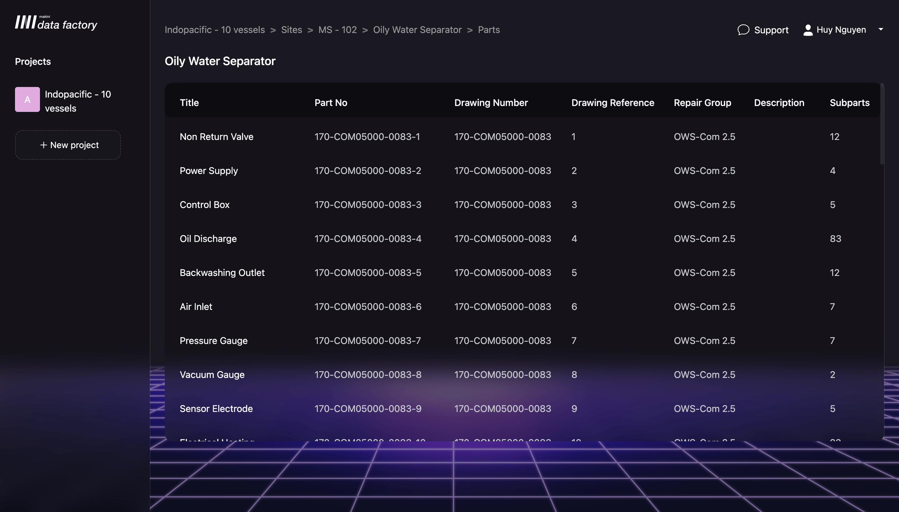Click the user profile avatar icon
The image size is (899, 512).
click(x=807, y=30)
